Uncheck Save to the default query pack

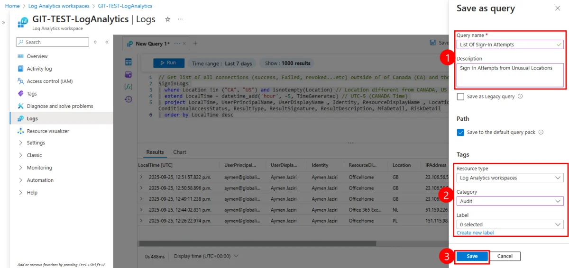460,133
